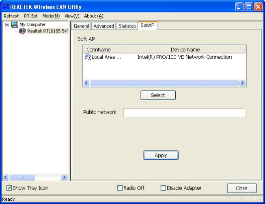Click the ConnName column header
This screenshot has width=265, height=204.
point(103,49)
